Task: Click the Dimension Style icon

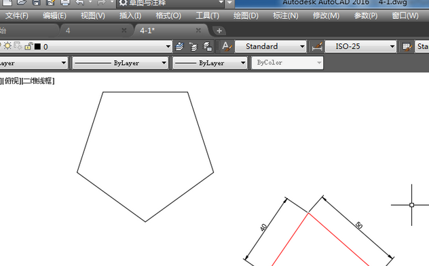Action: pyautogui.click(x=317, y=46)
